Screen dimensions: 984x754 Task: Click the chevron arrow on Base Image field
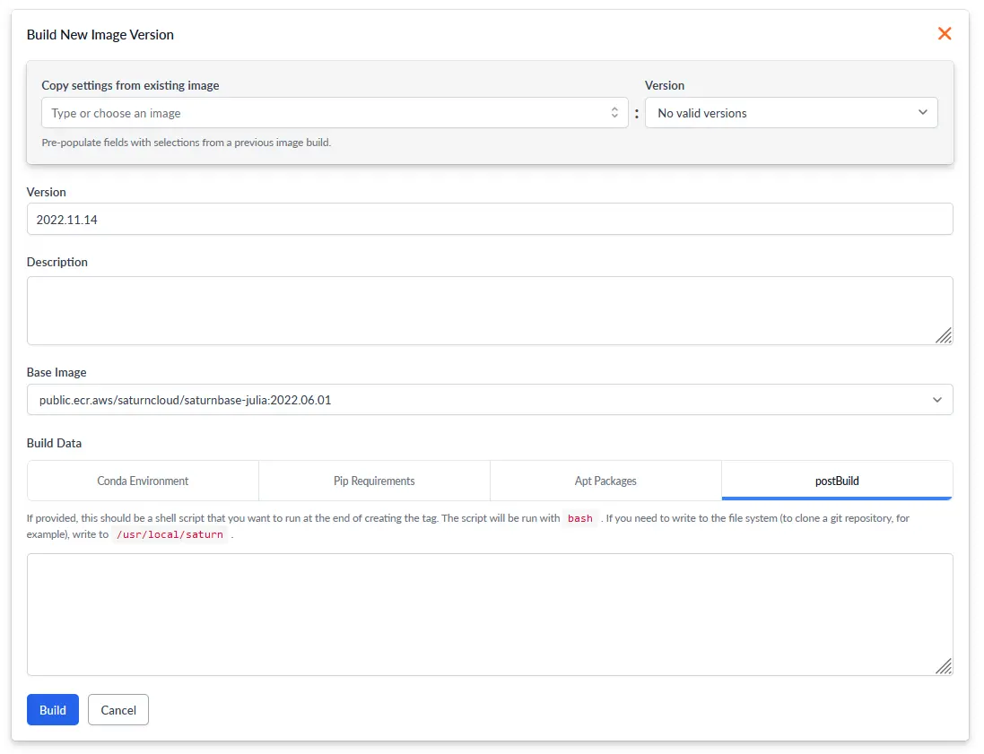click(x=937, y=400)
